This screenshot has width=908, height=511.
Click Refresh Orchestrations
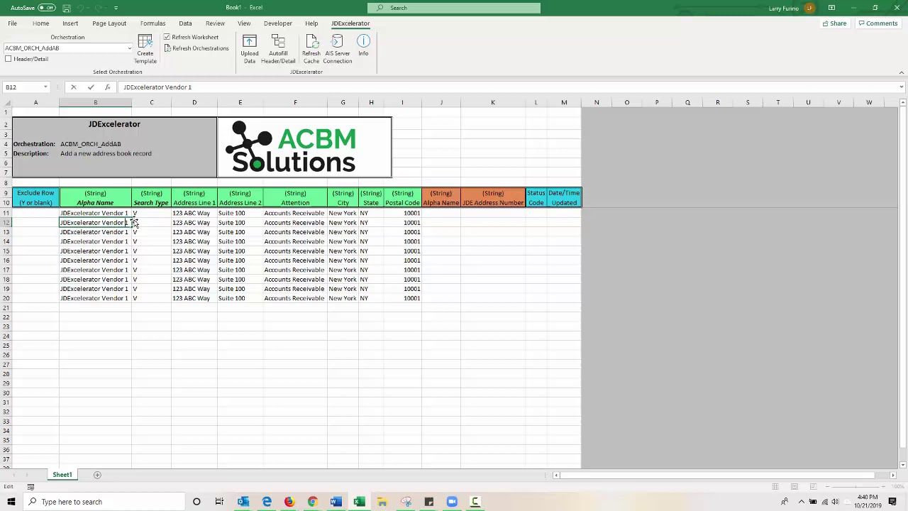(196, 48)
